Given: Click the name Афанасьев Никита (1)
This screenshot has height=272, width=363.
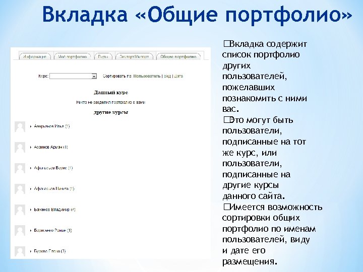Looking at the screenshot, I should (54, 189).
